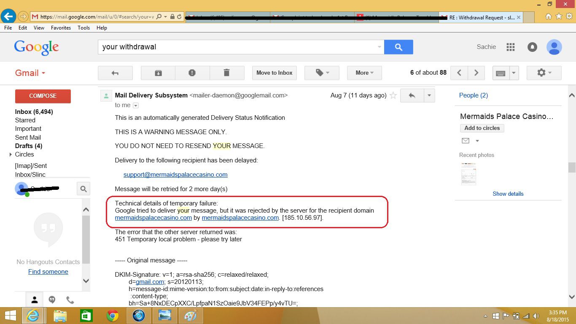576x324 pixels.
Task: Open Drafts (4) folder
Action: point(29,146)
